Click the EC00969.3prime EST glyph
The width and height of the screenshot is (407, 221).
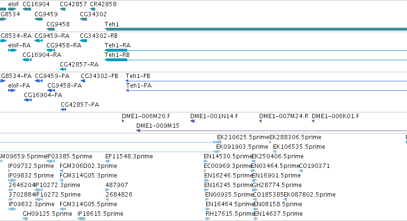(206, 171)
